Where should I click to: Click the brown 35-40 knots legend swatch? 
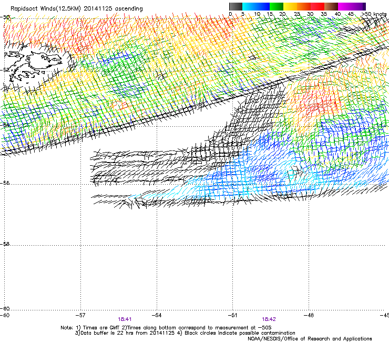[331, 6]
